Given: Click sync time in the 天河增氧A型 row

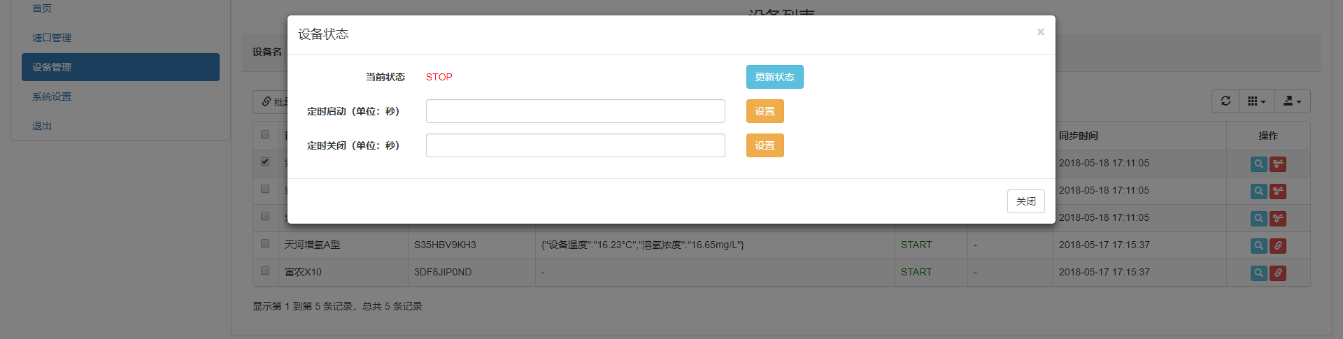Looking at the screenshot, I should pyautogui.click(x=1104, y=245).
